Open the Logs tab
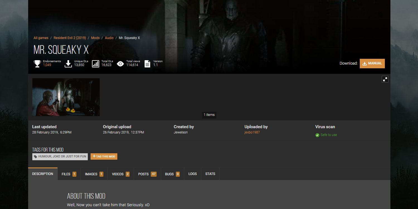418x209 pixels. click(193, 174)
